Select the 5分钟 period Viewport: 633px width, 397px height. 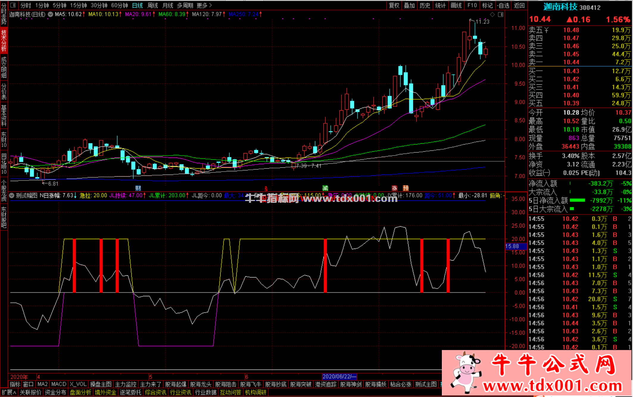tap(60, 5)
